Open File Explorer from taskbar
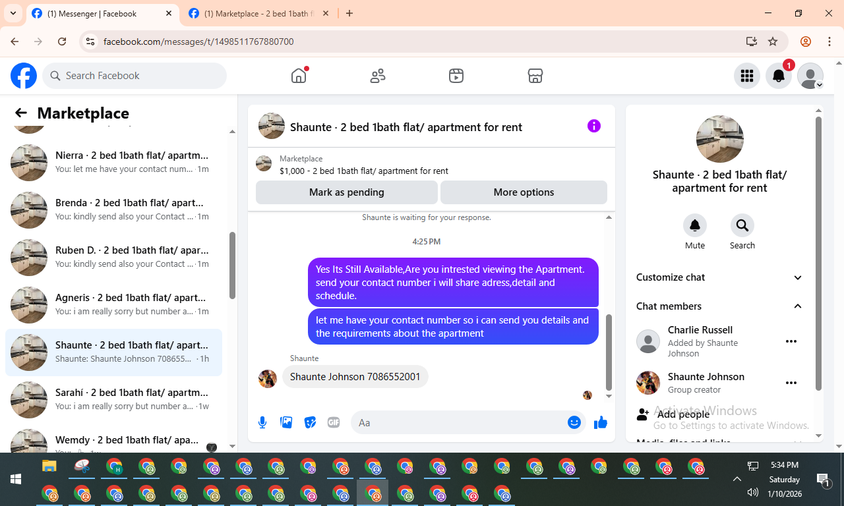The image size is (844, 506). [x=49, y=466]
